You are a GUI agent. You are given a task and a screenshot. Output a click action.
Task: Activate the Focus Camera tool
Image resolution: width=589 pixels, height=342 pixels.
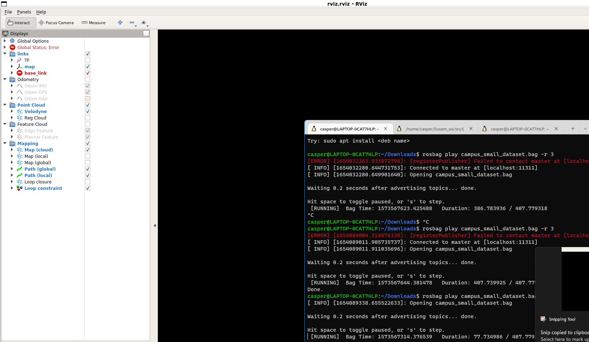(56, 22)
